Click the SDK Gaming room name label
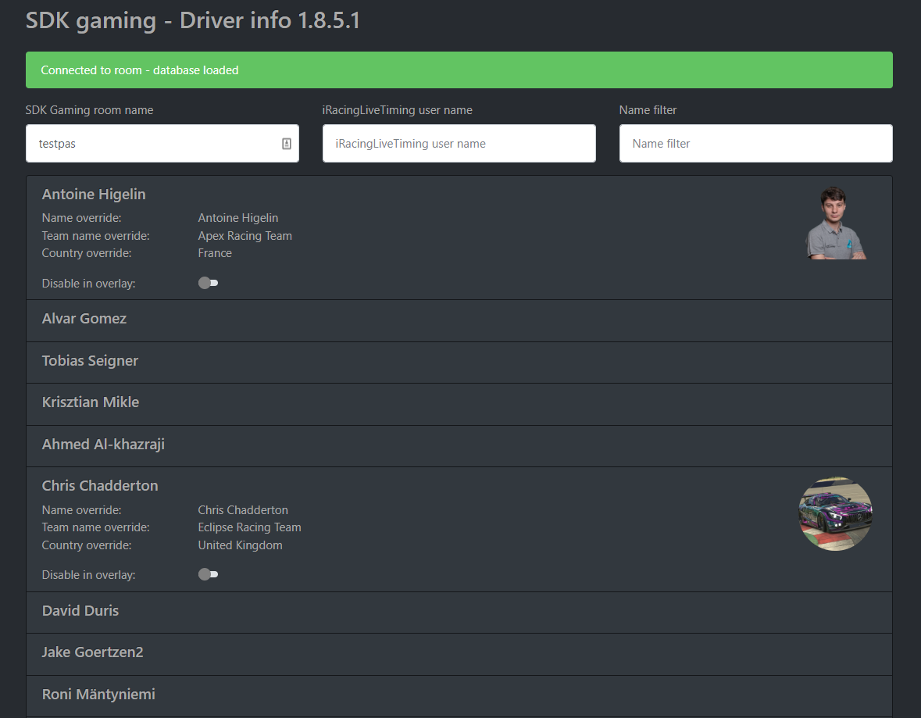921x718 pixels. (89, 110)
